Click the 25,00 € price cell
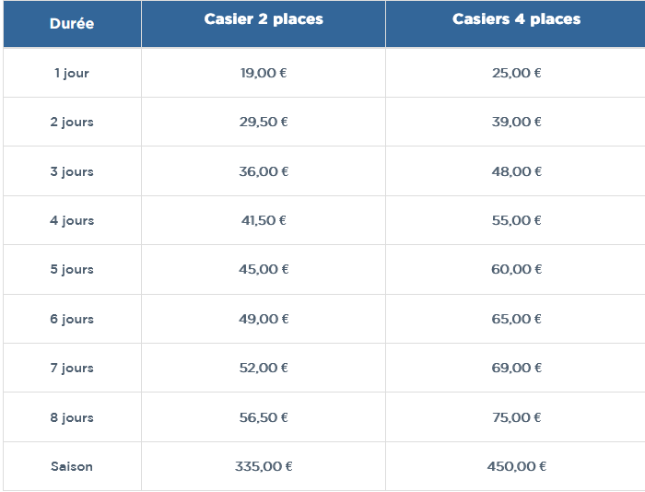Screen dimensions: 645x492 (516, 73)
